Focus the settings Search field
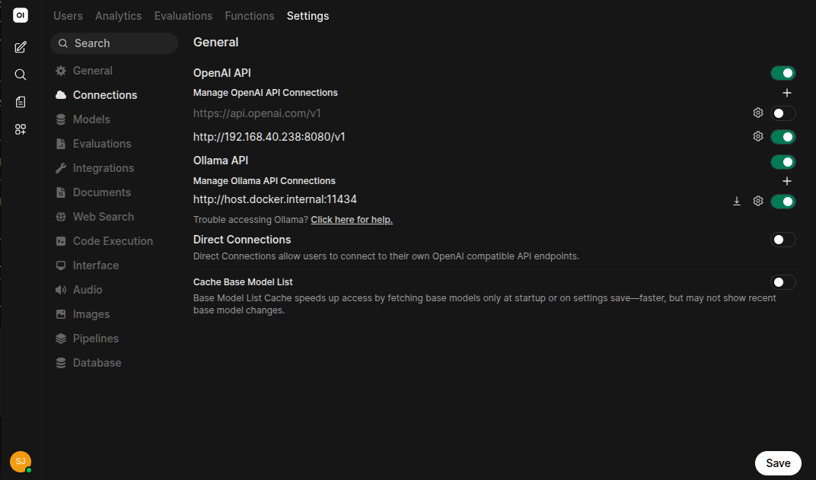Viewport: 816px width, 480px height. tap(114, 43)
